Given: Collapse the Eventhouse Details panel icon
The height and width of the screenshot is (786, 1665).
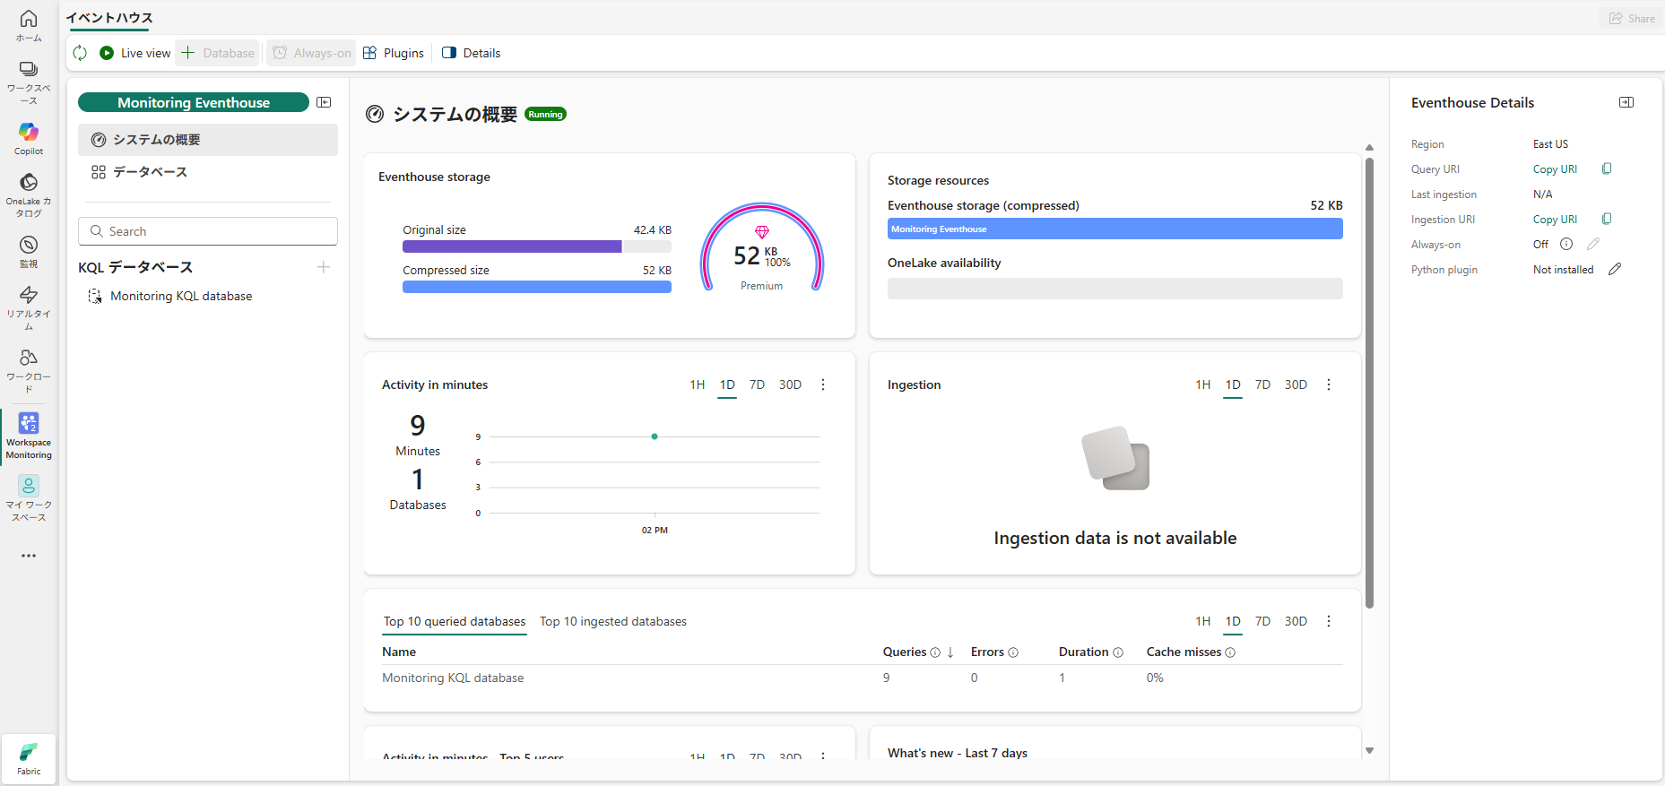Looking at the screenshot, I should click(x=1626, y=102).
